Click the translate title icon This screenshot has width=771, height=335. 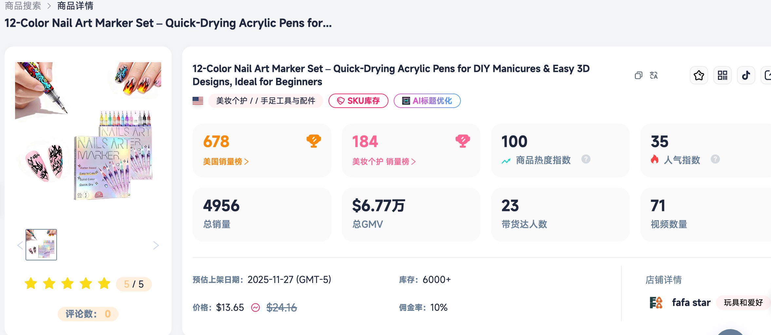(653, 76)
